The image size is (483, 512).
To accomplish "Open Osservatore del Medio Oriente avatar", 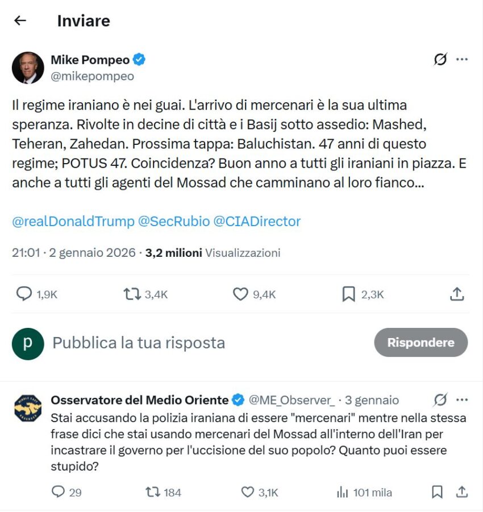I will point(28,408).
